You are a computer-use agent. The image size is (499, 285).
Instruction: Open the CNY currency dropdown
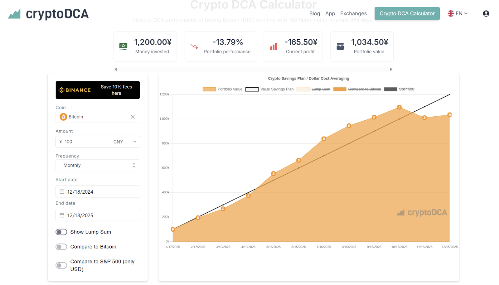125,142
